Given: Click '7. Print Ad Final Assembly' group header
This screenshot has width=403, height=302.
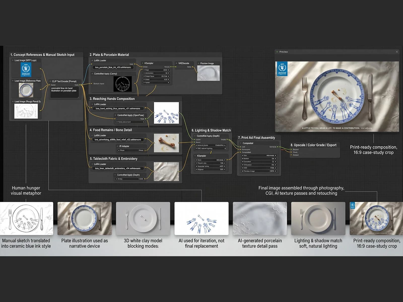Looking at the screenshot, I should tap(256, 138).
